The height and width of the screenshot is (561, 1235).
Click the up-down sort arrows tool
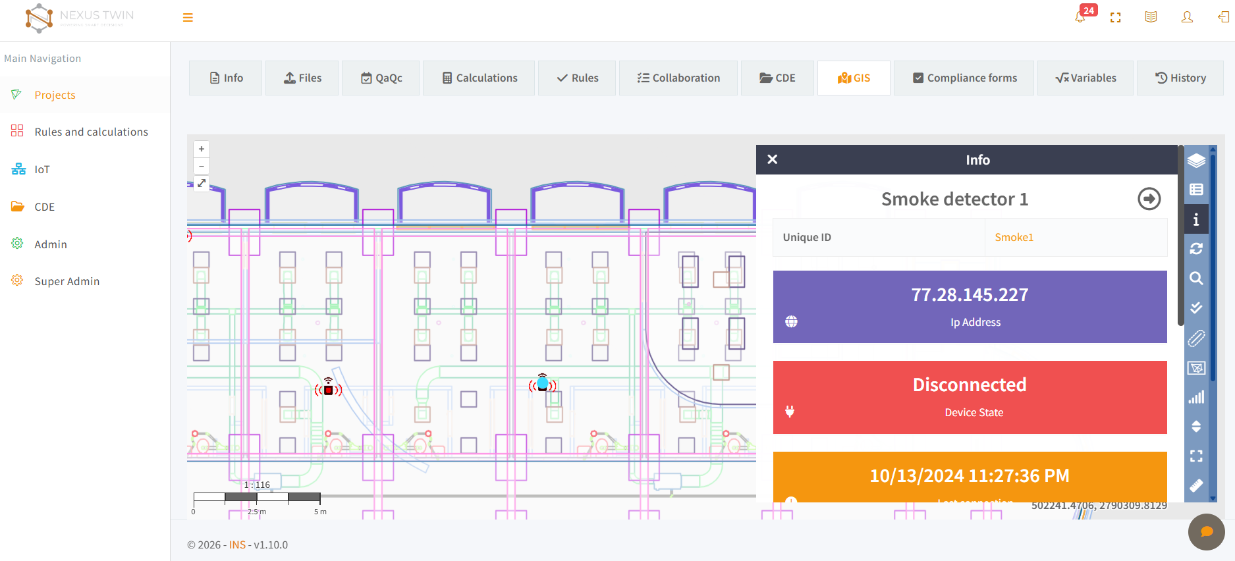[x=1196, y=427]
